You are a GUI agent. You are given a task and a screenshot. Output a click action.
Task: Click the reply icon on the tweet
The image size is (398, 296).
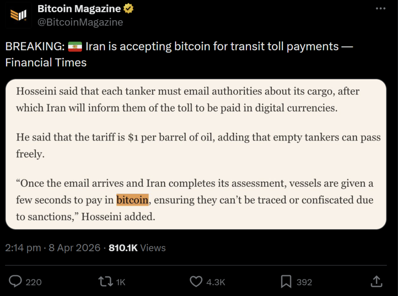coord(15,281)
